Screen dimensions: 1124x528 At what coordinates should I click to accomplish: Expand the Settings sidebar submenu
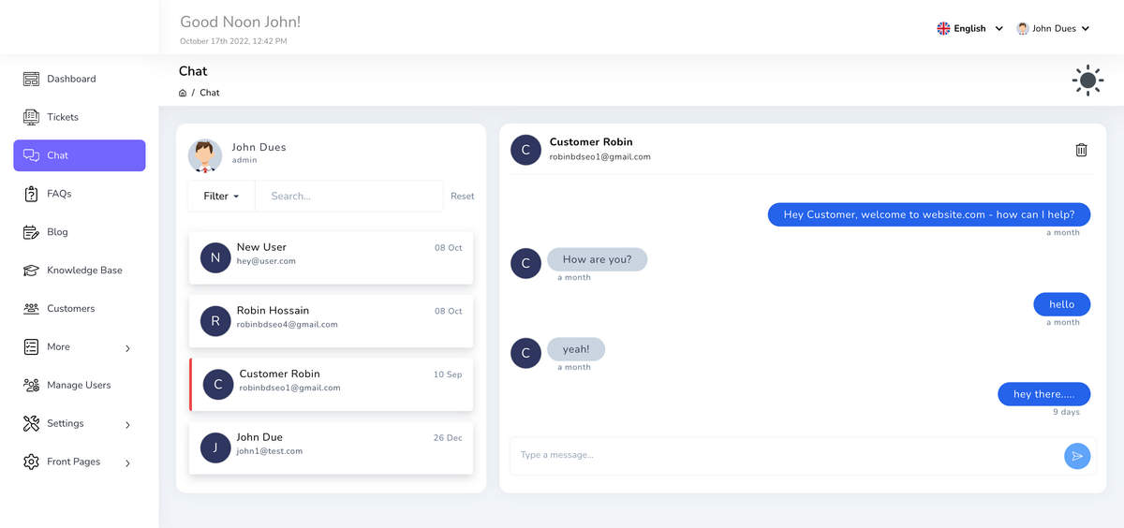pyautogui.click(x=127, y=425)
